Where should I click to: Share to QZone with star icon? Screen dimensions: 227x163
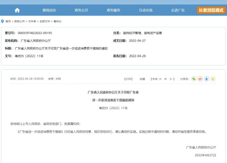[x=213, y=79]
